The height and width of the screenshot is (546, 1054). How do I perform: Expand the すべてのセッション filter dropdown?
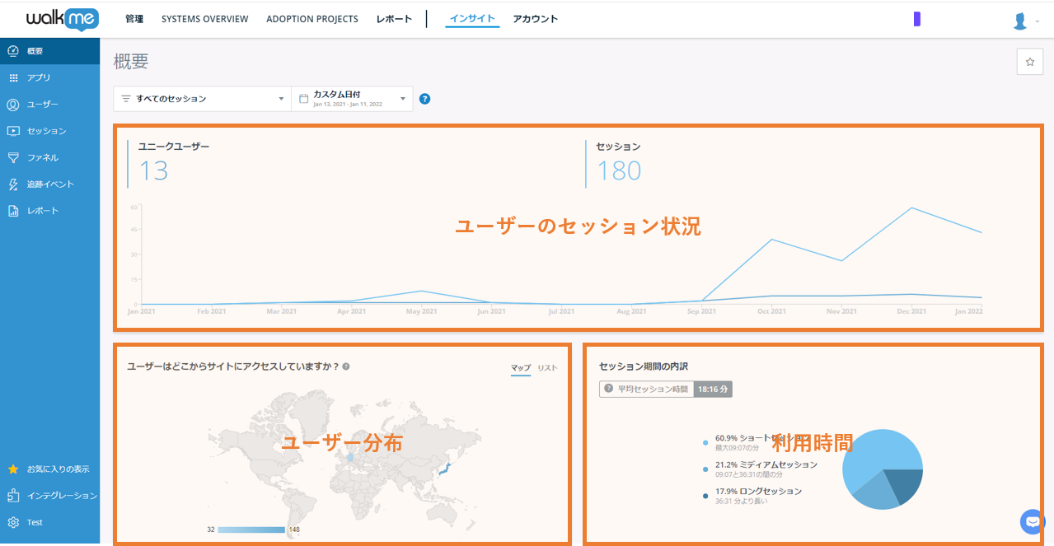202,99
